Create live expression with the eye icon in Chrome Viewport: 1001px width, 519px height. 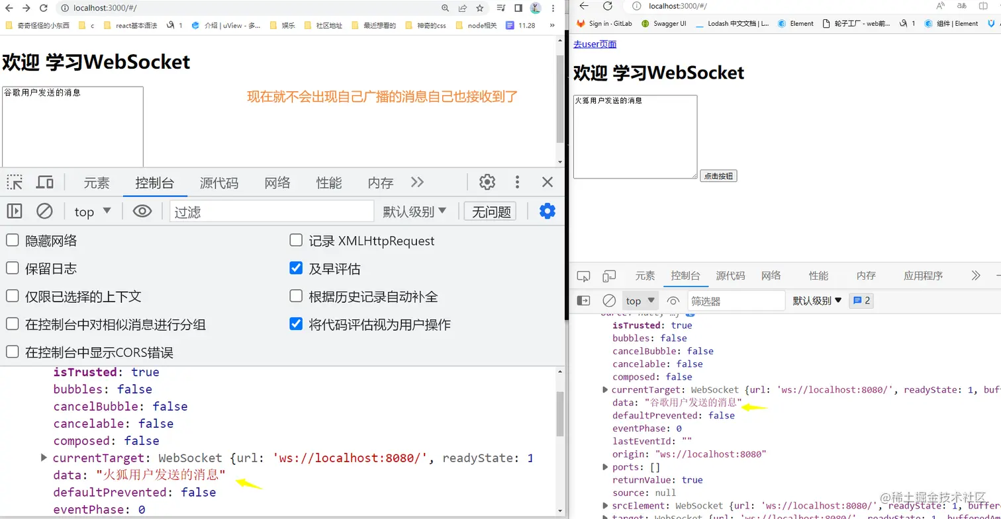[142, 212]
